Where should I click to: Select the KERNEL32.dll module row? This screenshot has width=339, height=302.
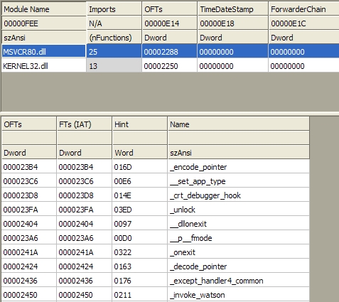[170, 66]
